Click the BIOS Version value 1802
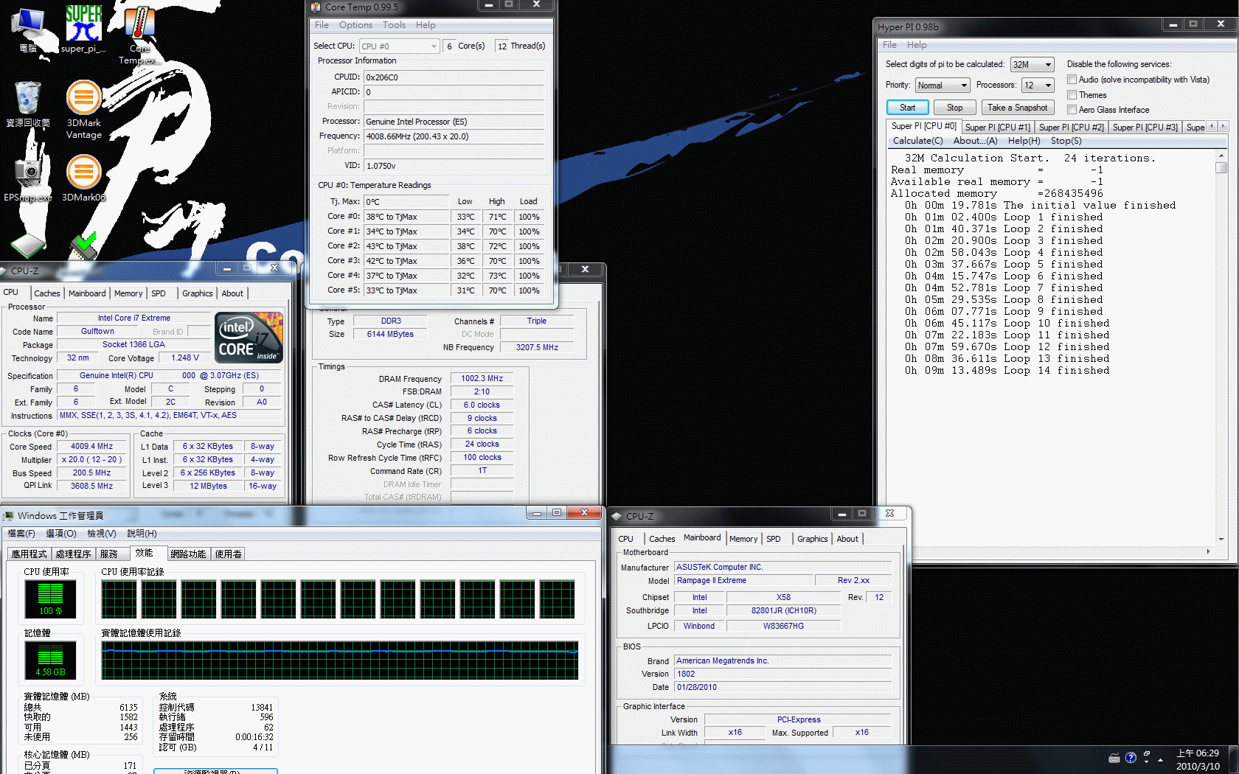The height and width of the screenshot is (774, 1239). tap(783, 674)
